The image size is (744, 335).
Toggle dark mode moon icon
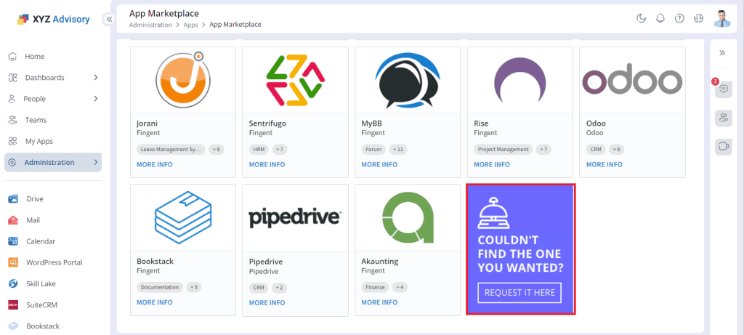[641, 18]
